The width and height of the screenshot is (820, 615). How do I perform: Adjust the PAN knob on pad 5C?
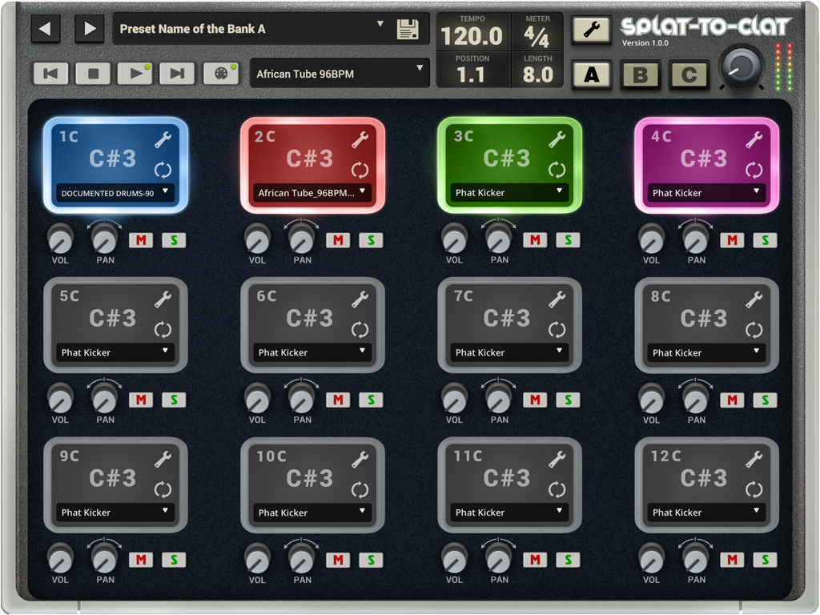[x=104, y=400]
